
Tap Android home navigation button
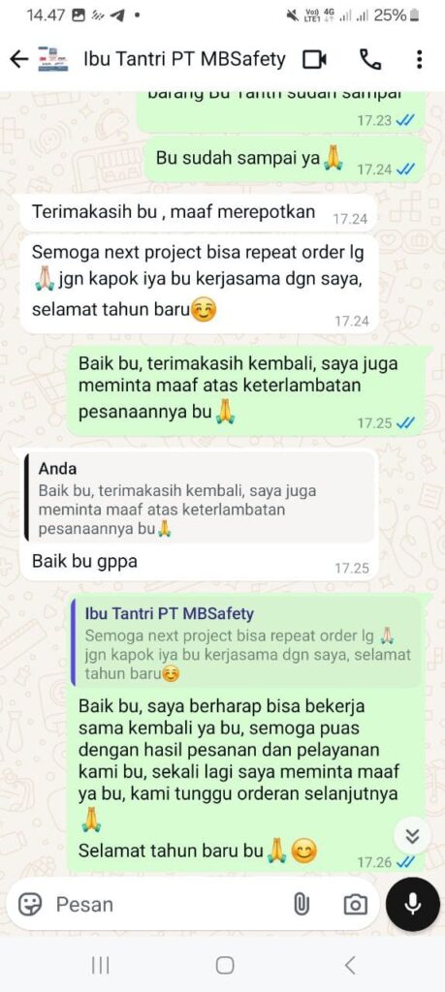click(x=224, y=965)
